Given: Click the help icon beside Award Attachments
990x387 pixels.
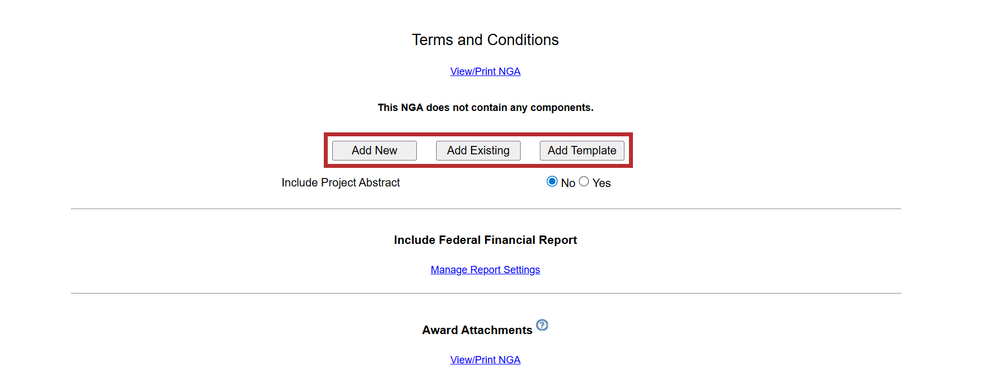Looking at the screenshot, I should click(542, 325).
